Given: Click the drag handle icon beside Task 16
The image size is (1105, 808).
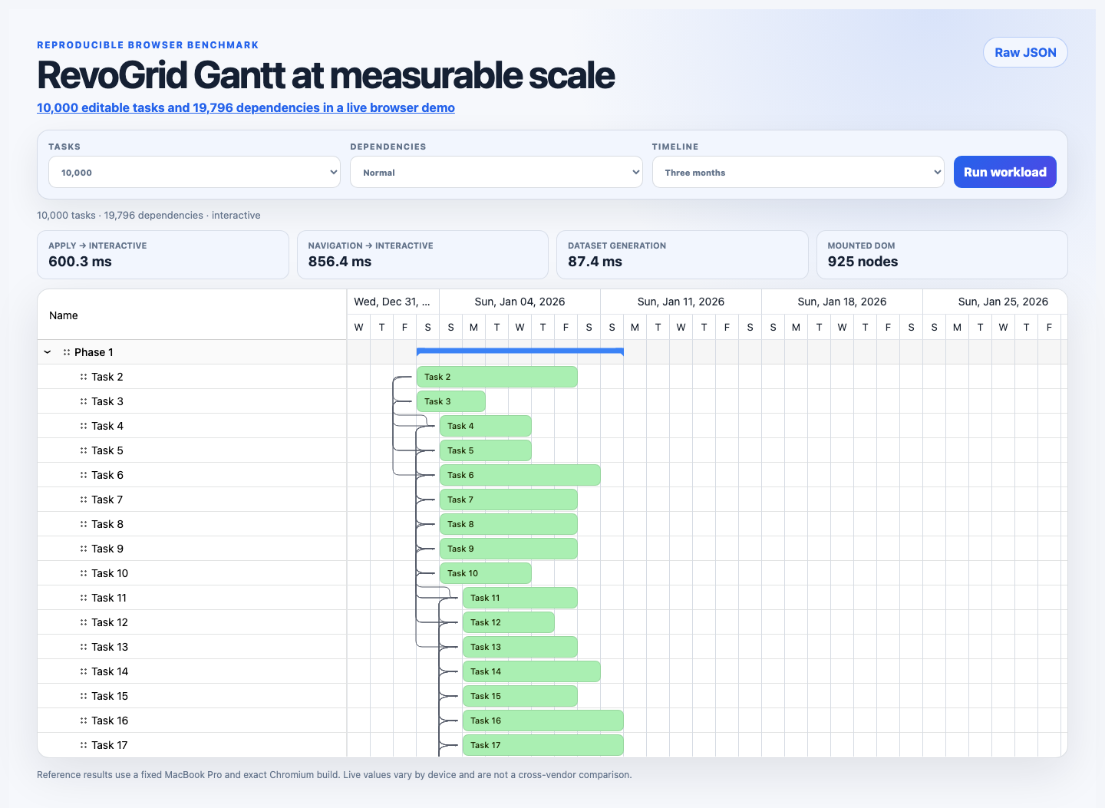Looking at the screenshot, I should [84, 721].
